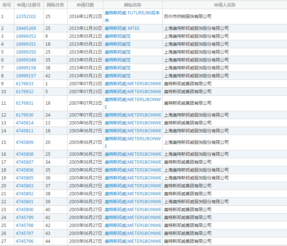This screenshot has height=246, width=287.
Task: Click the 申请日期 column header
Action: click(x=85, y=5)
